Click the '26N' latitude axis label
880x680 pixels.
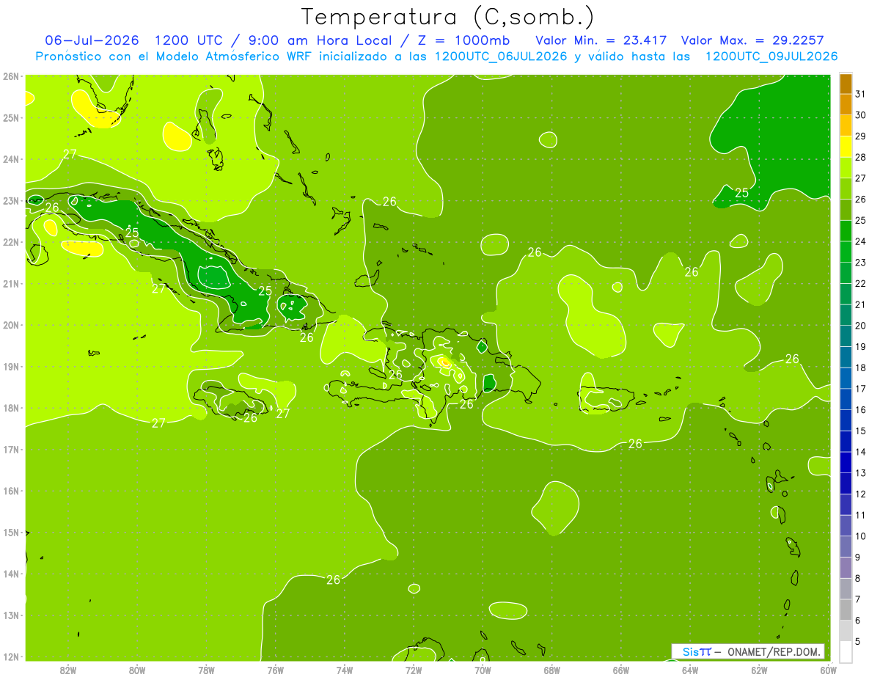point(10,76)
